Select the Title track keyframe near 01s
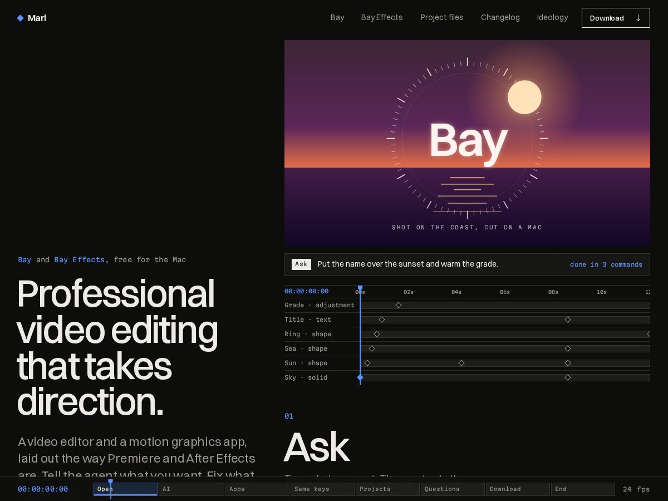The width and height of the screenshot is (668, 501). pos(382,320)
